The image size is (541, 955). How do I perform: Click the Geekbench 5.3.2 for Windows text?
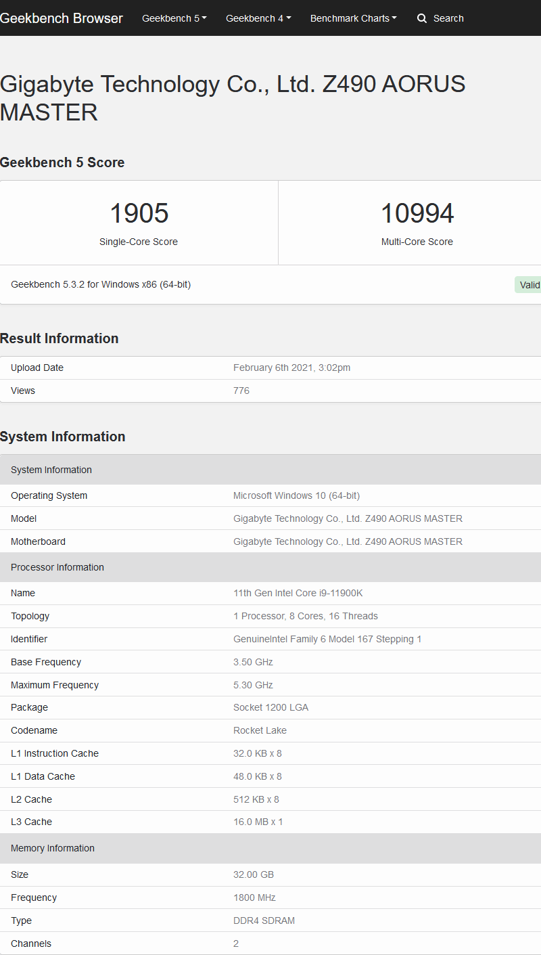click(100, 284)
